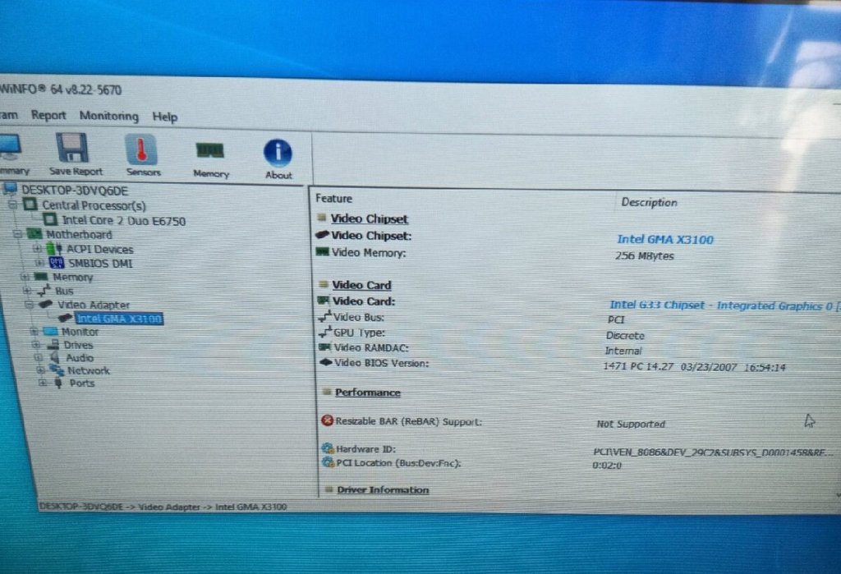Click the Video Card section heading
841x574 pixels.
click(x=361, y=285)
